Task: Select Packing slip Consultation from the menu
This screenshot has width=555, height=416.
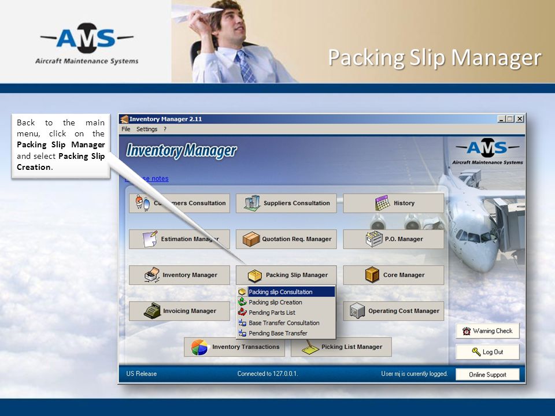Action: (286, 292)
